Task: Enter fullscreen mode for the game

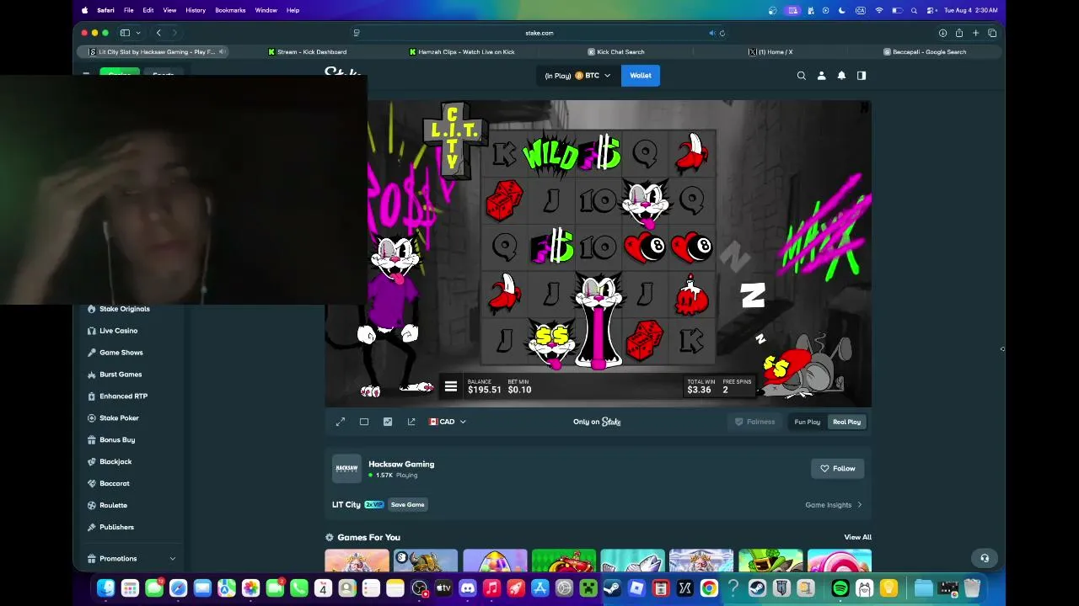Action: [341, 422]
